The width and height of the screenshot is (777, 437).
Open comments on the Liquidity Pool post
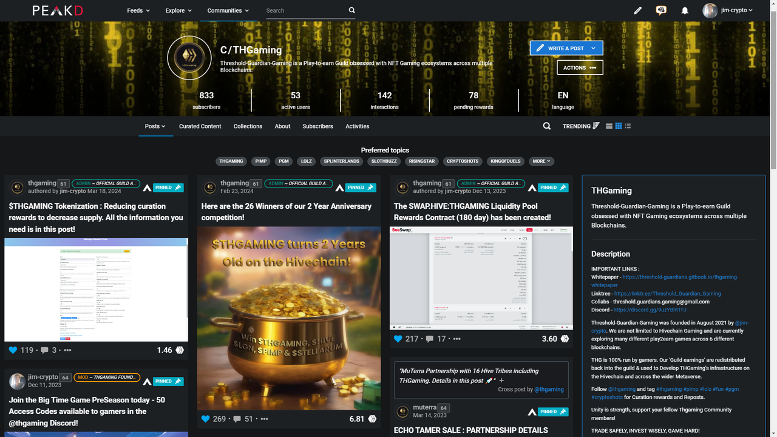[430, 339]
